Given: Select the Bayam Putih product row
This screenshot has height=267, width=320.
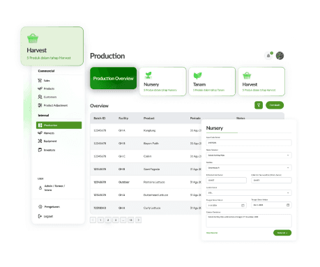Looking at the screenshot, I should pyautogui.click(x=146, y=144).
